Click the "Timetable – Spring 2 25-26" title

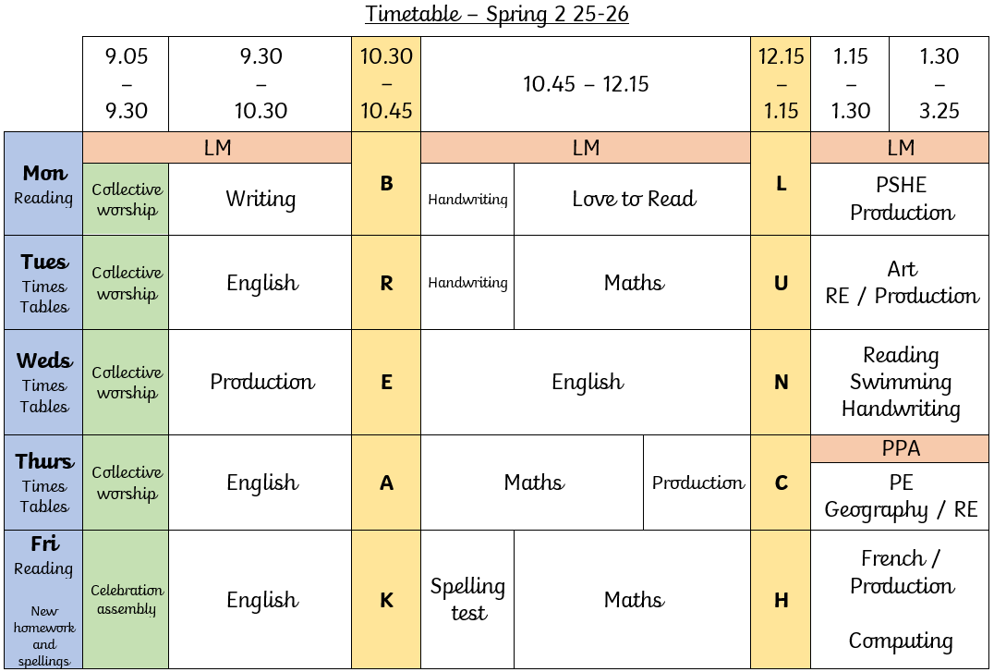point(497,15)
